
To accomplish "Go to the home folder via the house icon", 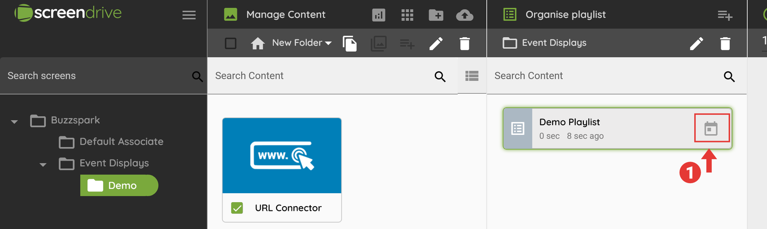I will click(257, 44).
